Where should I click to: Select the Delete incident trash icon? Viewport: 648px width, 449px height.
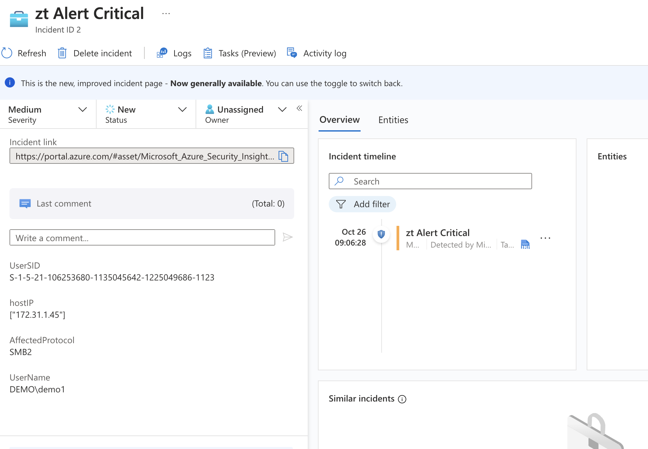click(x=62, y=53)
